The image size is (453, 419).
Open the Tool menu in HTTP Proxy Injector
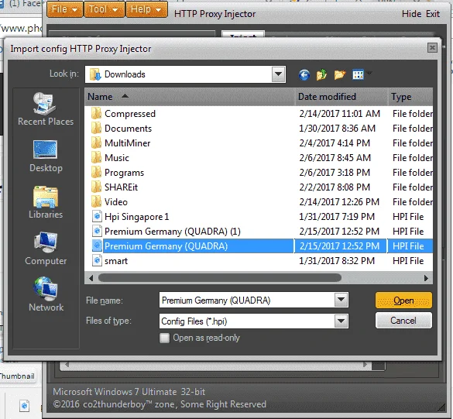pyautogui.click(x=104, y=9)
